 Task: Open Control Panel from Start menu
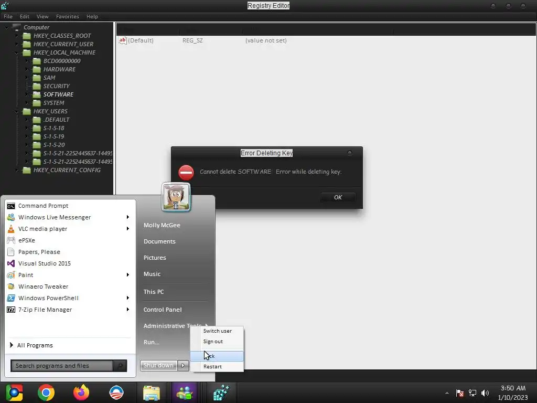point(163,310)
